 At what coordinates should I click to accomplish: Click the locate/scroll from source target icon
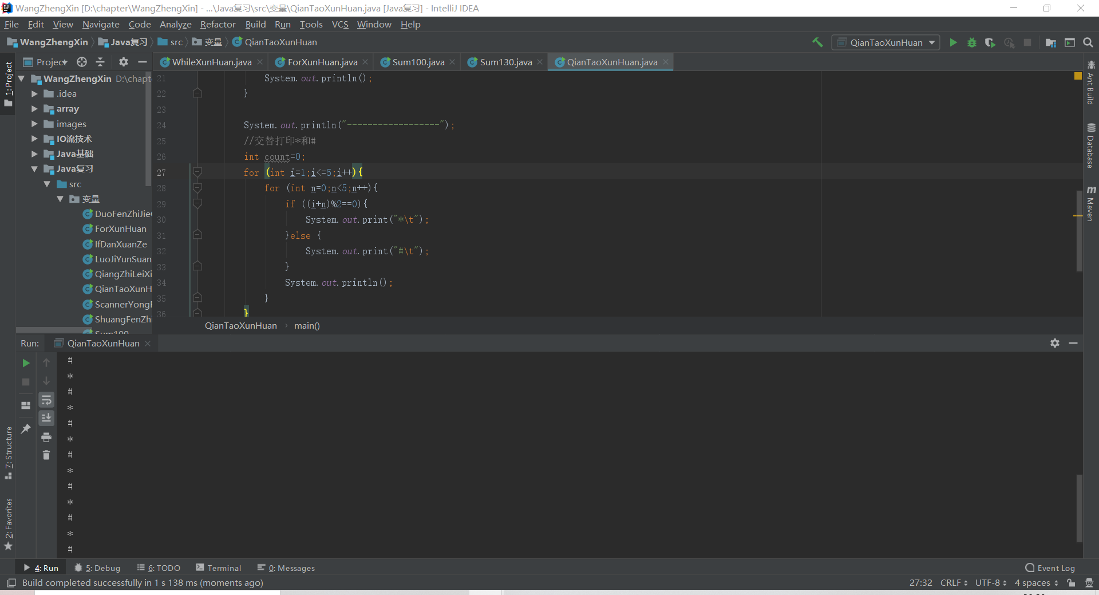(82, 62)
